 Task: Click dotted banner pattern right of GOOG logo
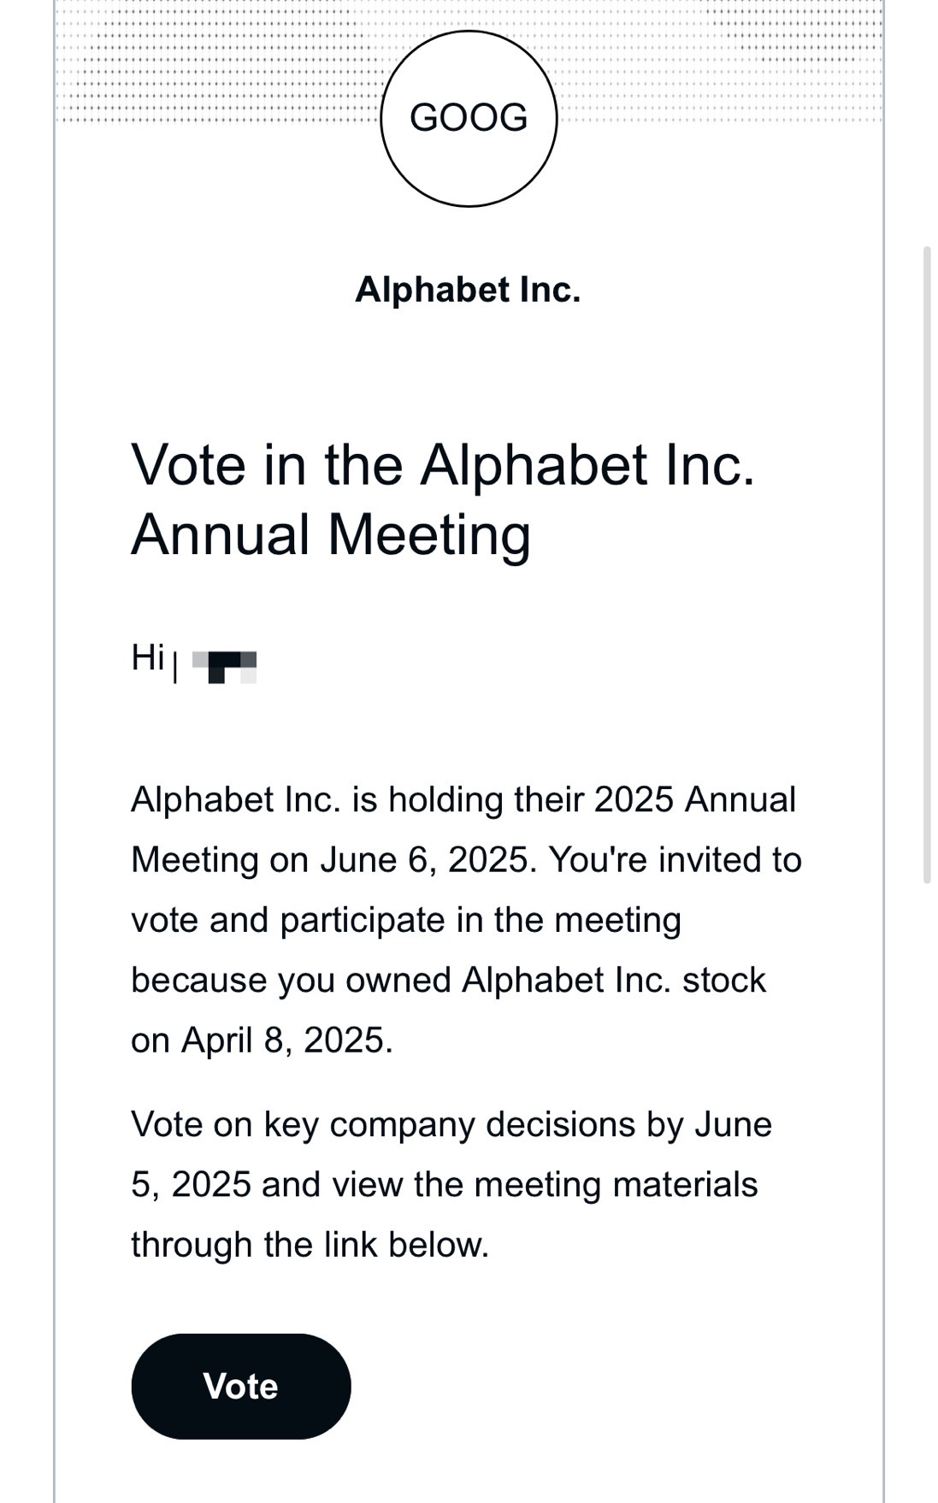(x=720, y=61)
